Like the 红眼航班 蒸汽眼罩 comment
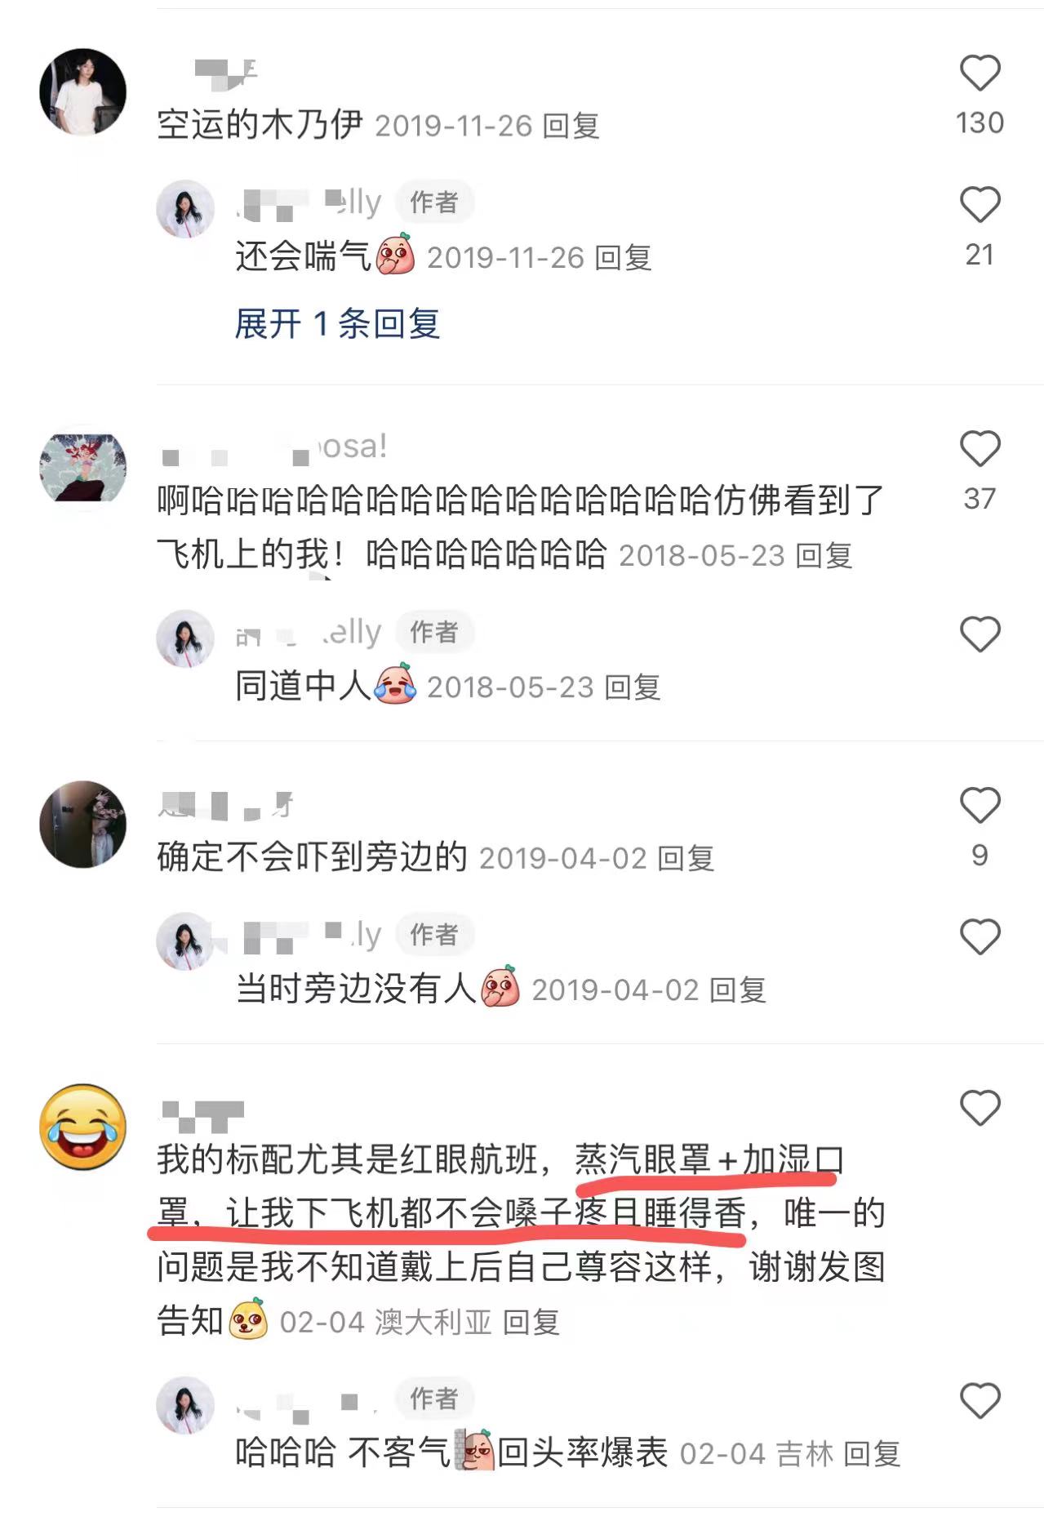The image size is (1044, 1521). 980,1108
